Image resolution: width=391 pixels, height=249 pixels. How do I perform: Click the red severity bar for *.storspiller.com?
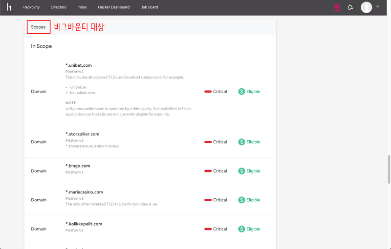tap(208, 142)
